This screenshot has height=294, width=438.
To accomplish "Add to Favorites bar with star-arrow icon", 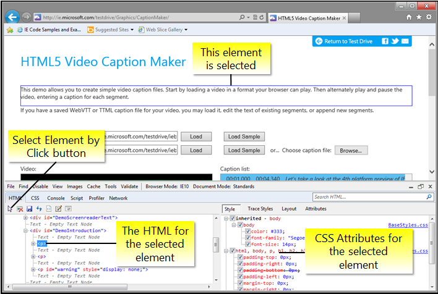I will (x=10, y=30).
